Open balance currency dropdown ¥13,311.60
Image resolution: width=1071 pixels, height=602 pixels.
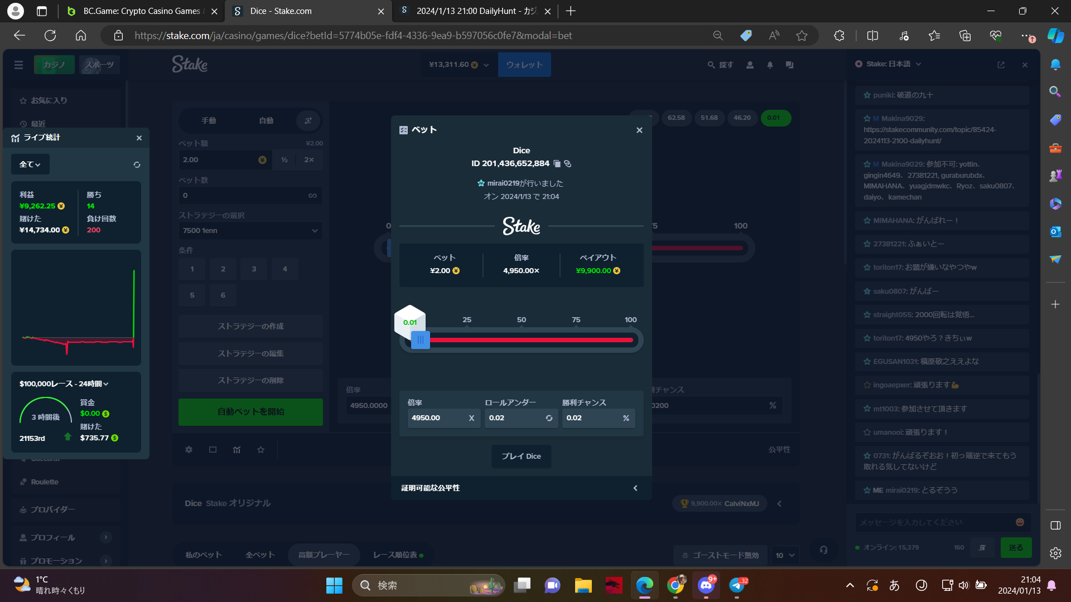[459, 65]
